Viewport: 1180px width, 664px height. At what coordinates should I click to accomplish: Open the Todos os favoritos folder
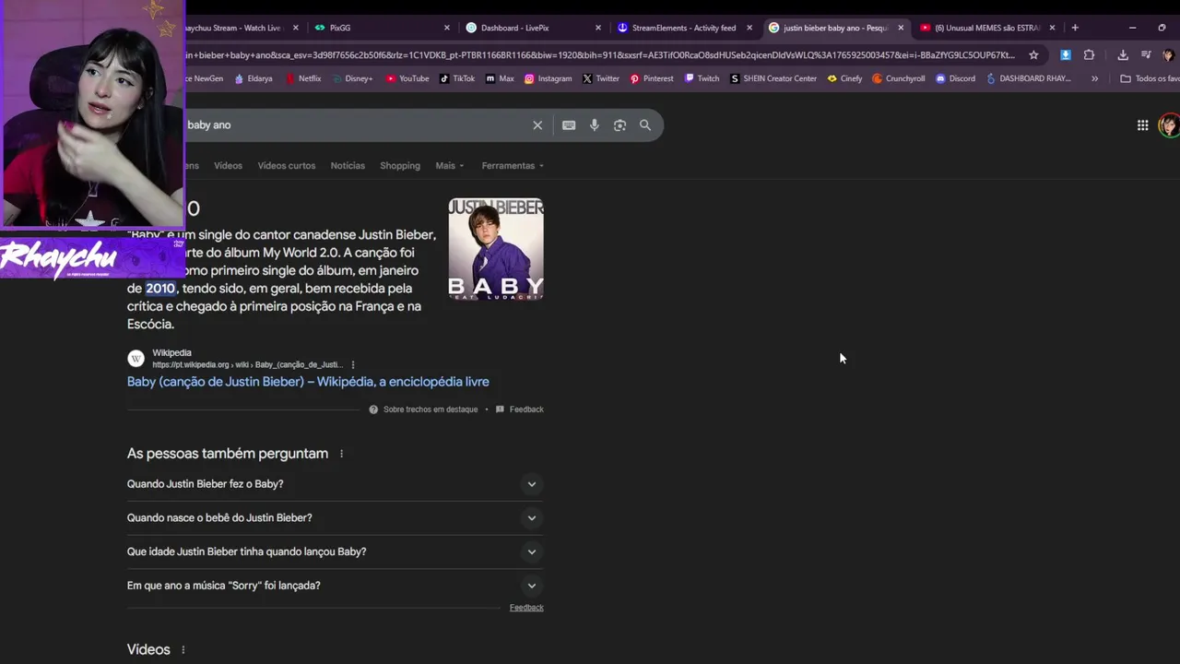coord(1150,79)
